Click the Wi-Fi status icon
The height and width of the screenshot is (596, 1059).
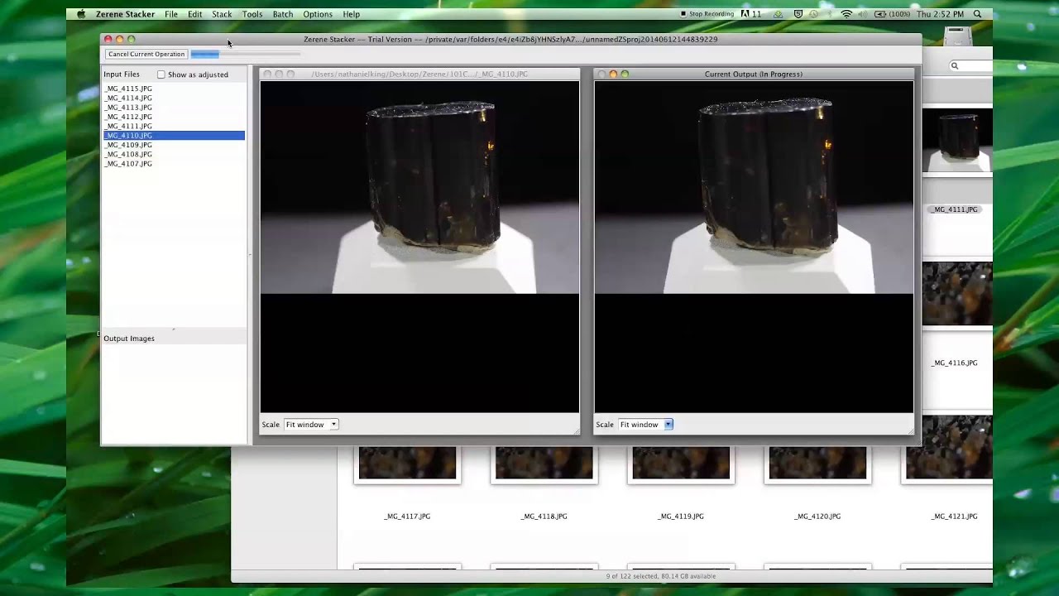(x=846, y=14)
